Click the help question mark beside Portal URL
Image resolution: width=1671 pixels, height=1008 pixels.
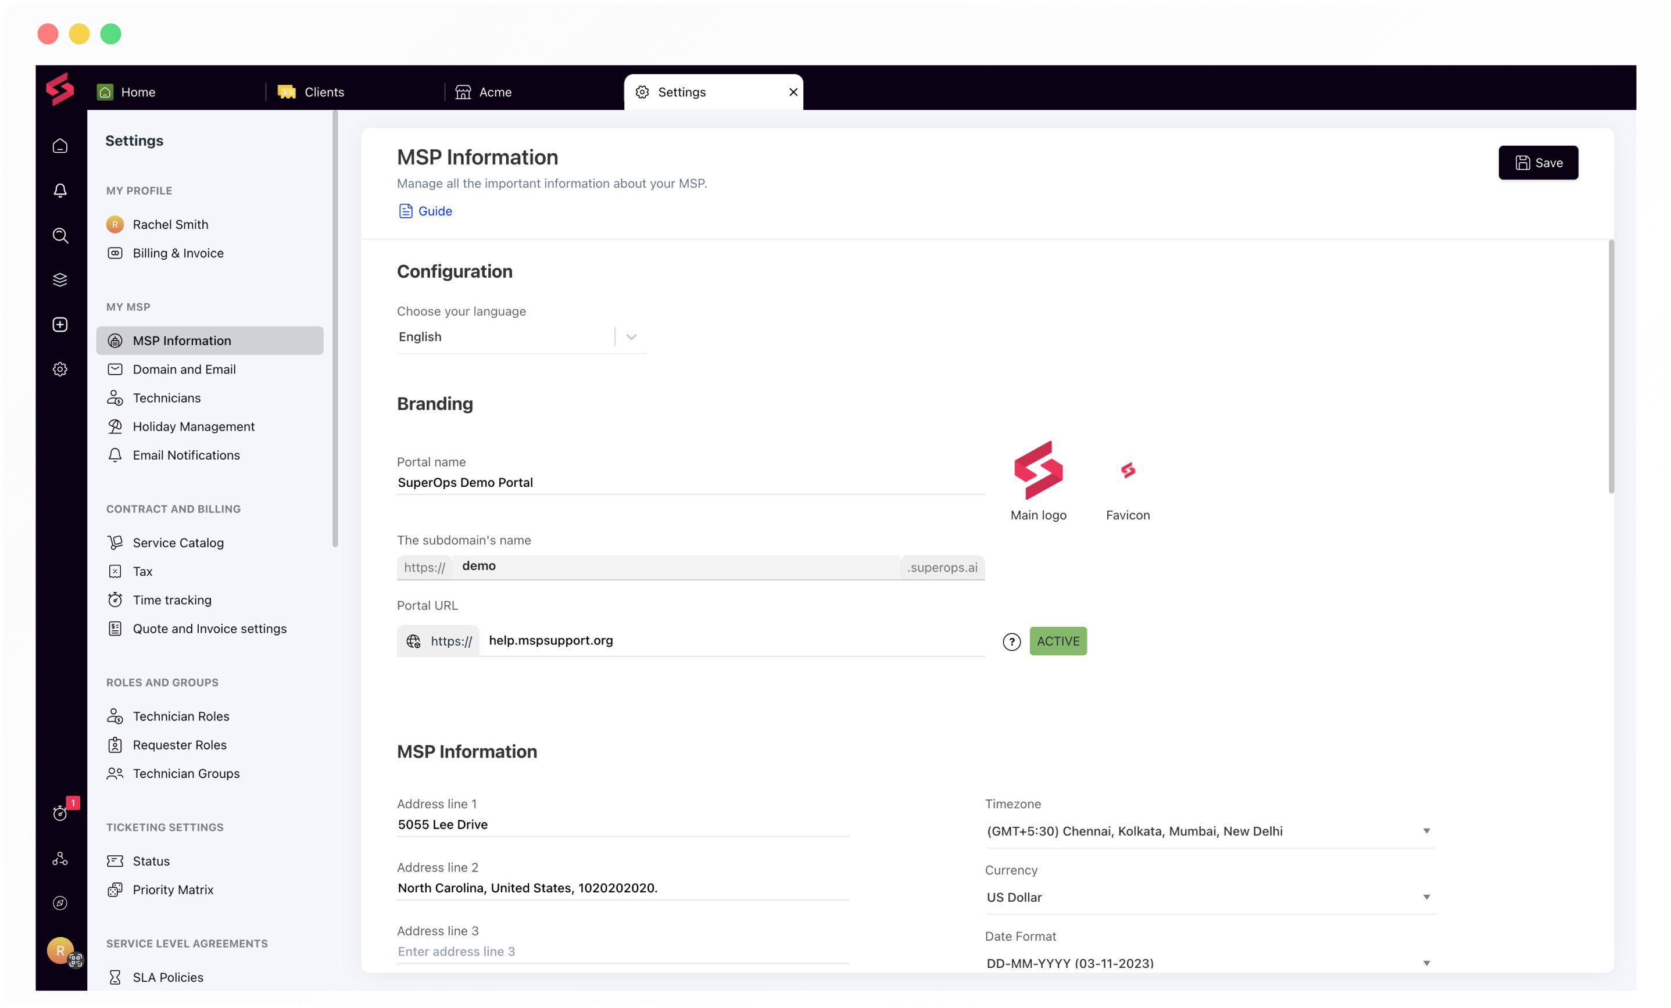1011,641
